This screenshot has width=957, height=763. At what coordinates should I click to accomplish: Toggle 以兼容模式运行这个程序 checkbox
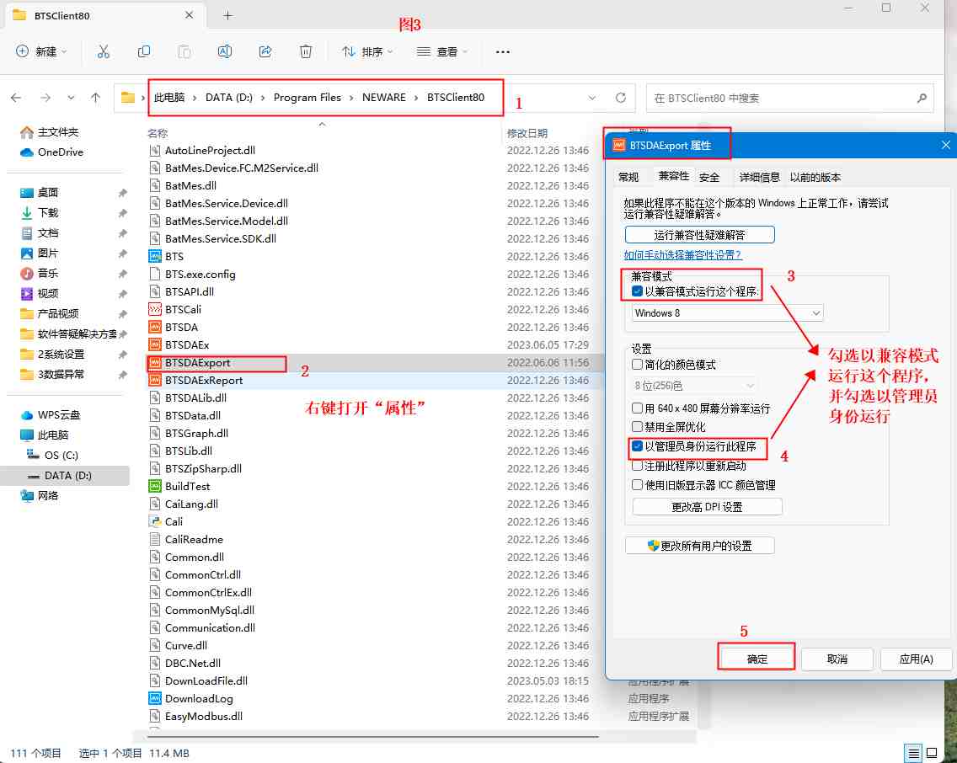point(637,291)
